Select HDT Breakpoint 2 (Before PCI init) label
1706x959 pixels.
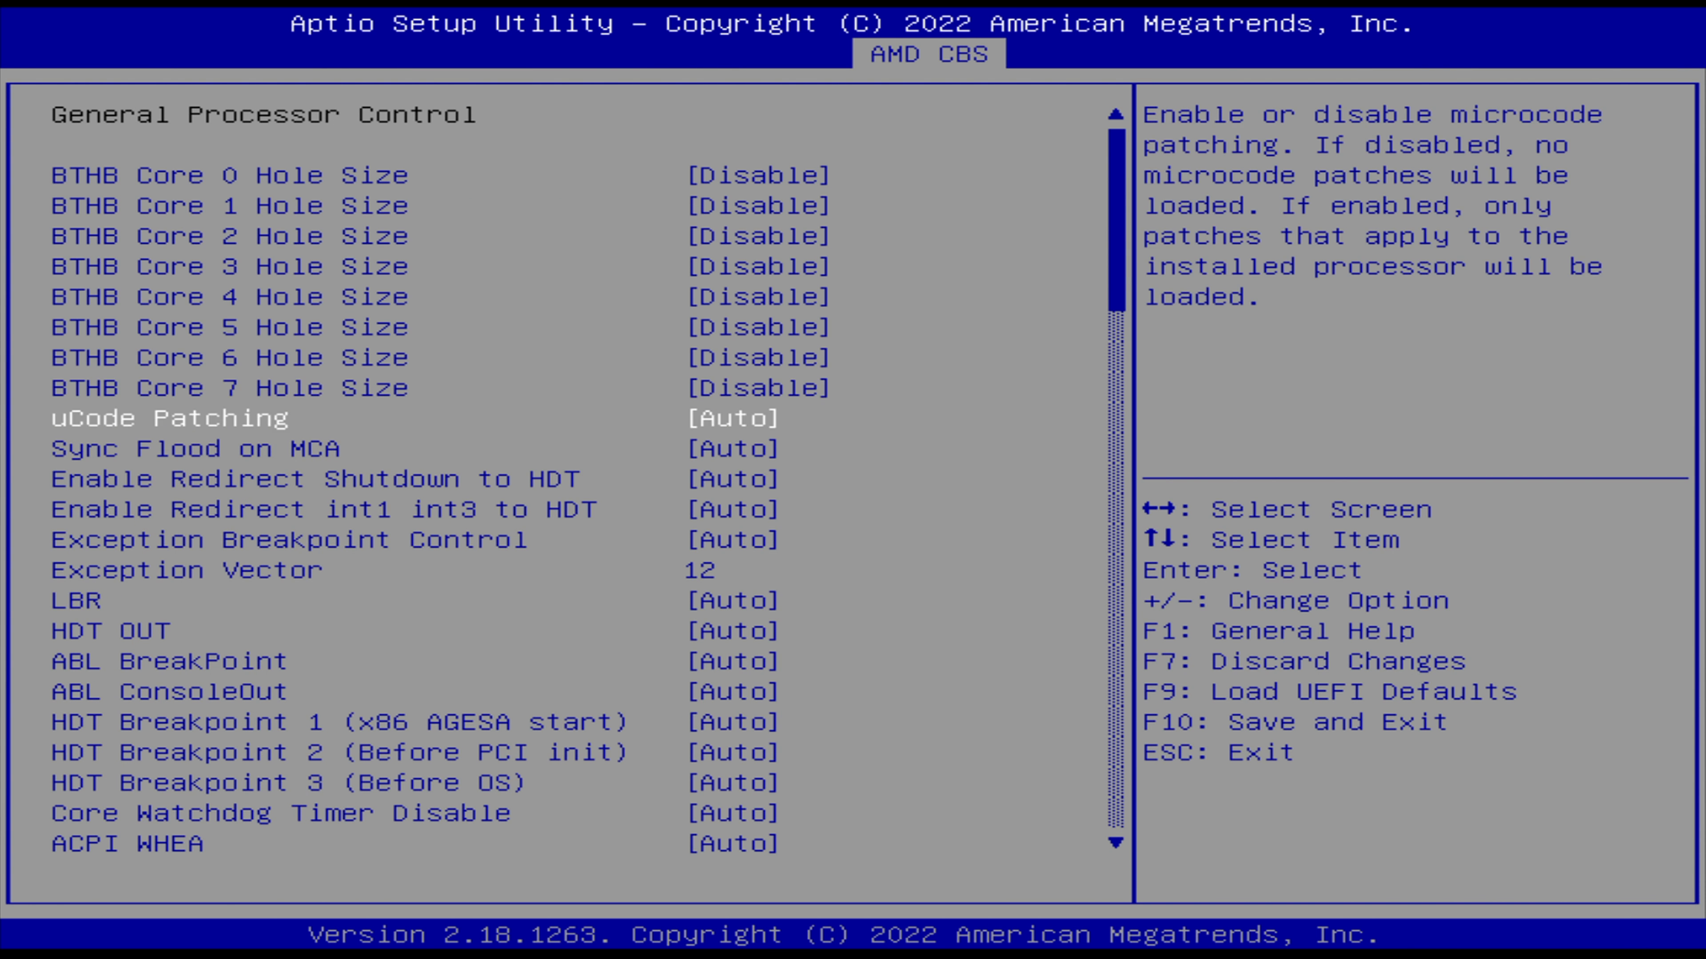[x=339, y=753]
